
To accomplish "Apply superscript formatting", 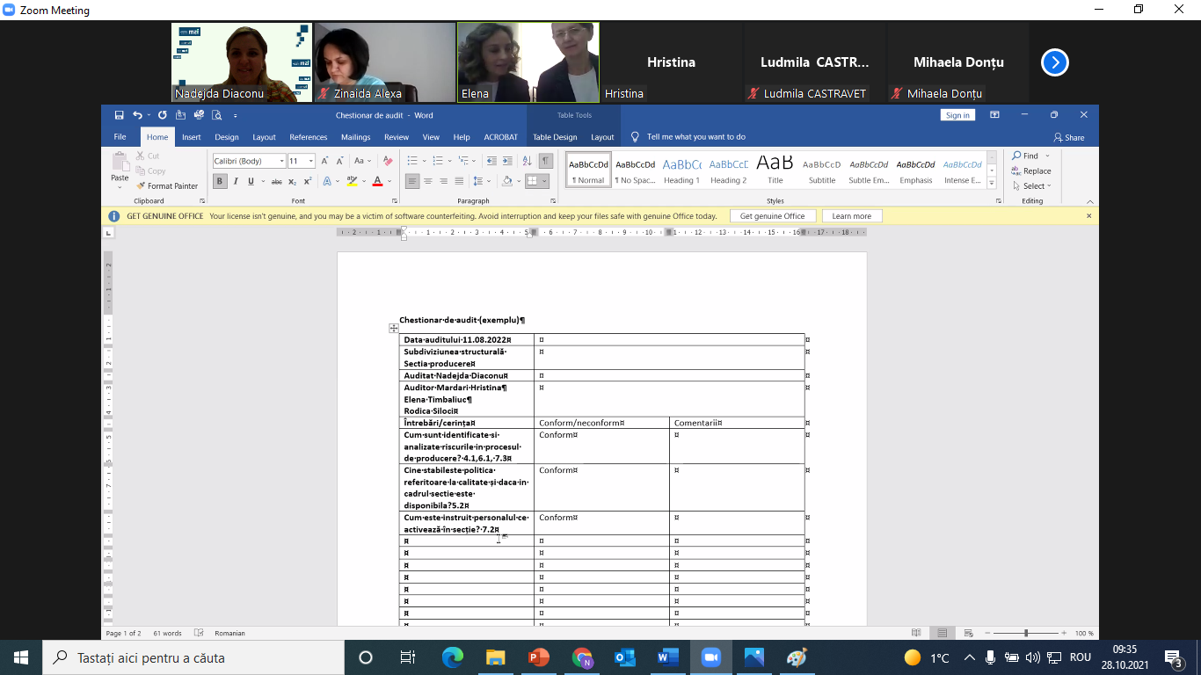I will pos(308,182).
